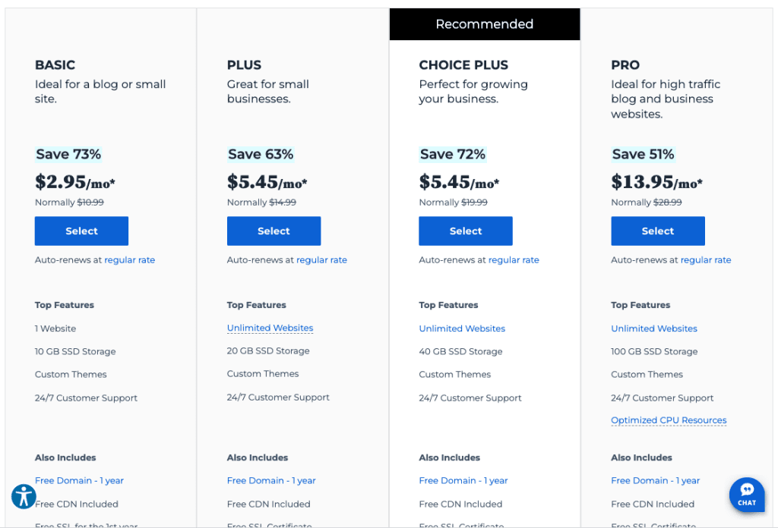Select the Pro hosting plan
This screenshot has width=778, height=528.
(658, 231)
